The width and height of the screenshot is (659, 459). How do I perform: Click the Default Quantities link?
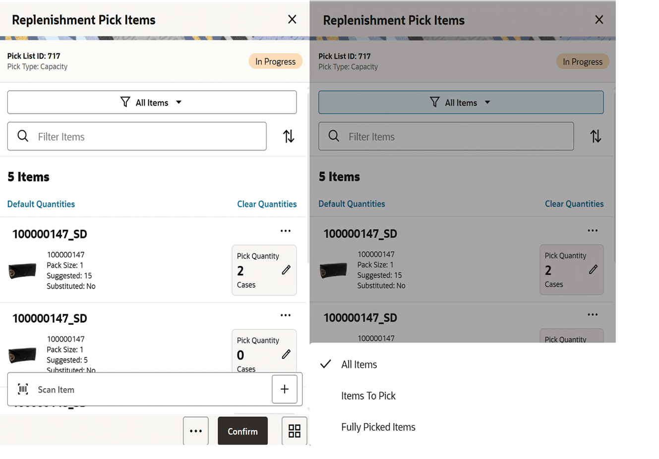pos(41,204)
